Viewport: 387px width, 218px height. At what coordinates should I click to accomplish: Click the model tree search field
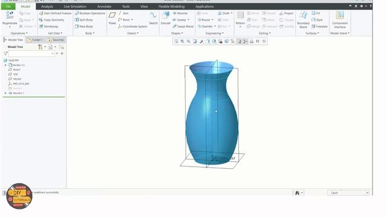tap(31, 53)
